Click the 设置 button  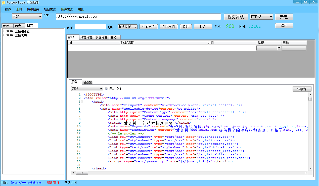pos(203,27)
